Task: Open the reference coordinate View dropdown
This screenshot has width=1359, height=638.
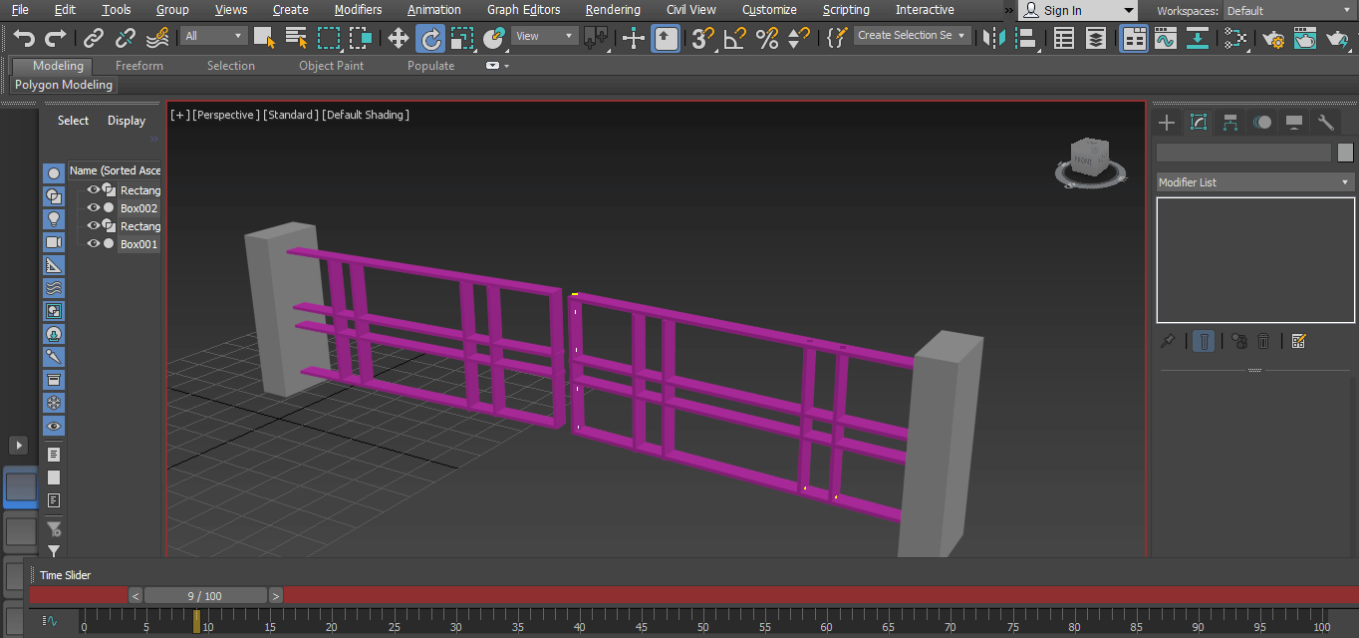Action: 545,36
